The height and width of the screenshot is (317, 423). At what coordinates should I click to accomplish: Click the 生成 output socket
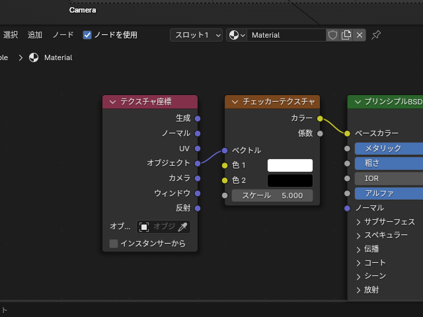point(198,119)
